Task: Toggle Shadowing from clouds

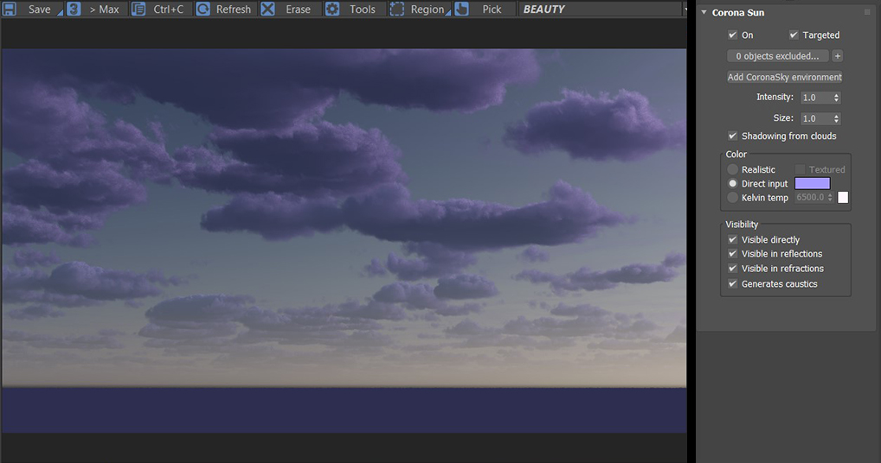Action: click(x=733, y=136)
